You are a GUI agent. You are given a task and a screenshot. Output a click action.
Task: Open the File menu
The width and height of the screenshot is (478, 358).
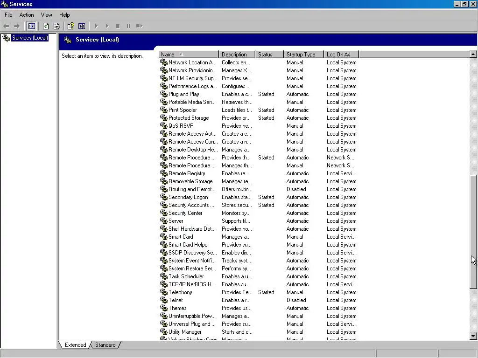pyautogui.click(x=8, y=15)
